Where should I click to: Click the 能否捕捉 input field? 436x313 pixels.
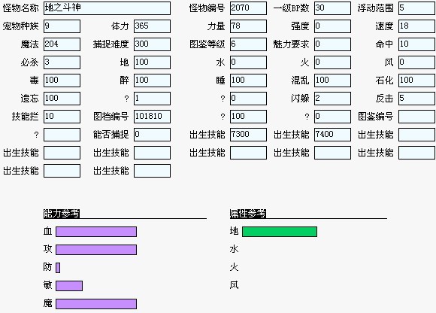[x=152, y=135]
